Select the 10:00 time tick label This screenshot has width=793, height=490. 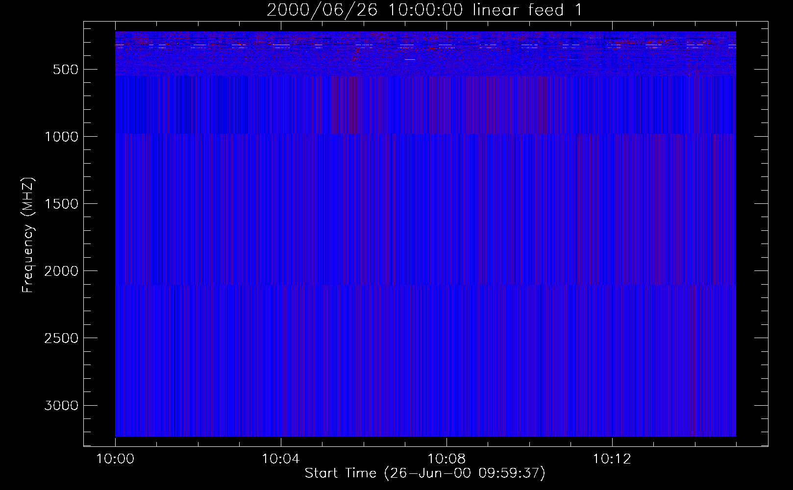115,459
